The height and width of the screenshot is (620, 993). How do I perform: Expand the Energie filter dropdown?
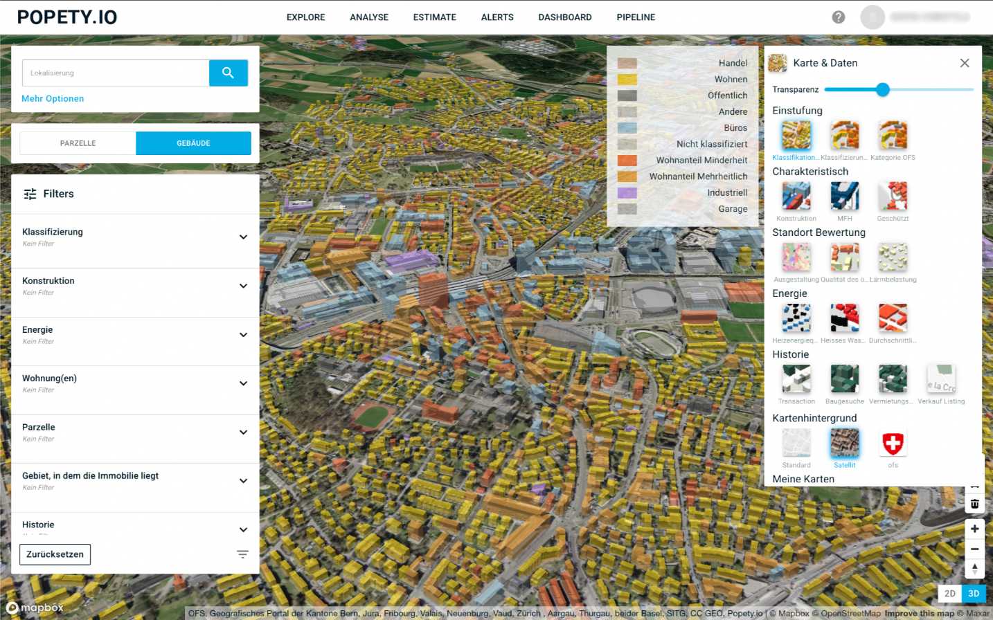click(x=243, y=335)
